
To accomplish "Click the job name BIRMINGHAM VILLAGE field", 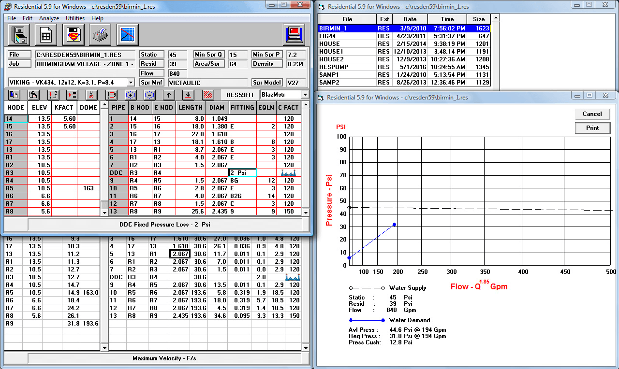I will click(85, 64).
